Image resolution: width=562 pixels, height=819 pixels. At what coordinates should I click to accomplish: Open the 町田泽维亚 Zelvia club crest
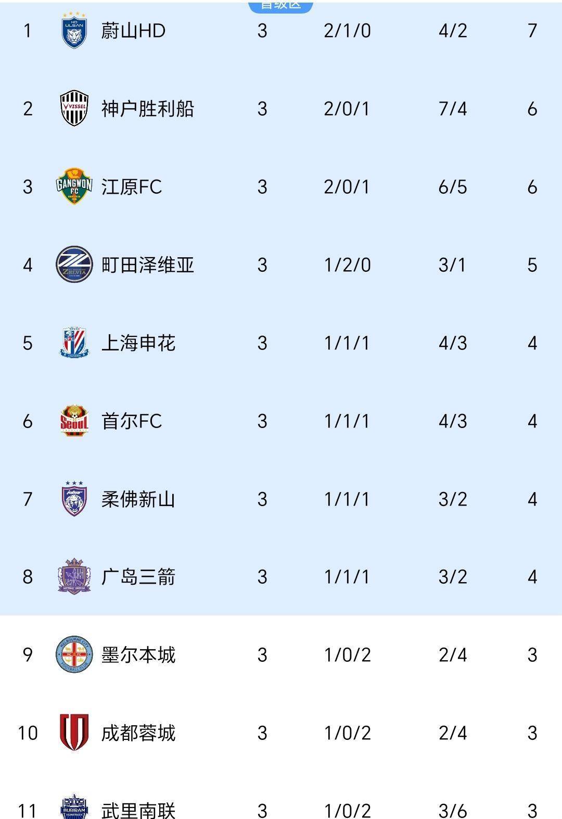[x=74, y=264]
